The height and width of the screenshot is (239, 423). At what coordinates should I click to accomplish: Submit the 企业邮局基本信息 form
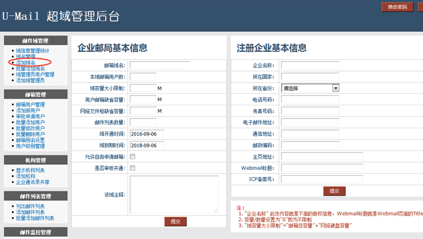175,222
